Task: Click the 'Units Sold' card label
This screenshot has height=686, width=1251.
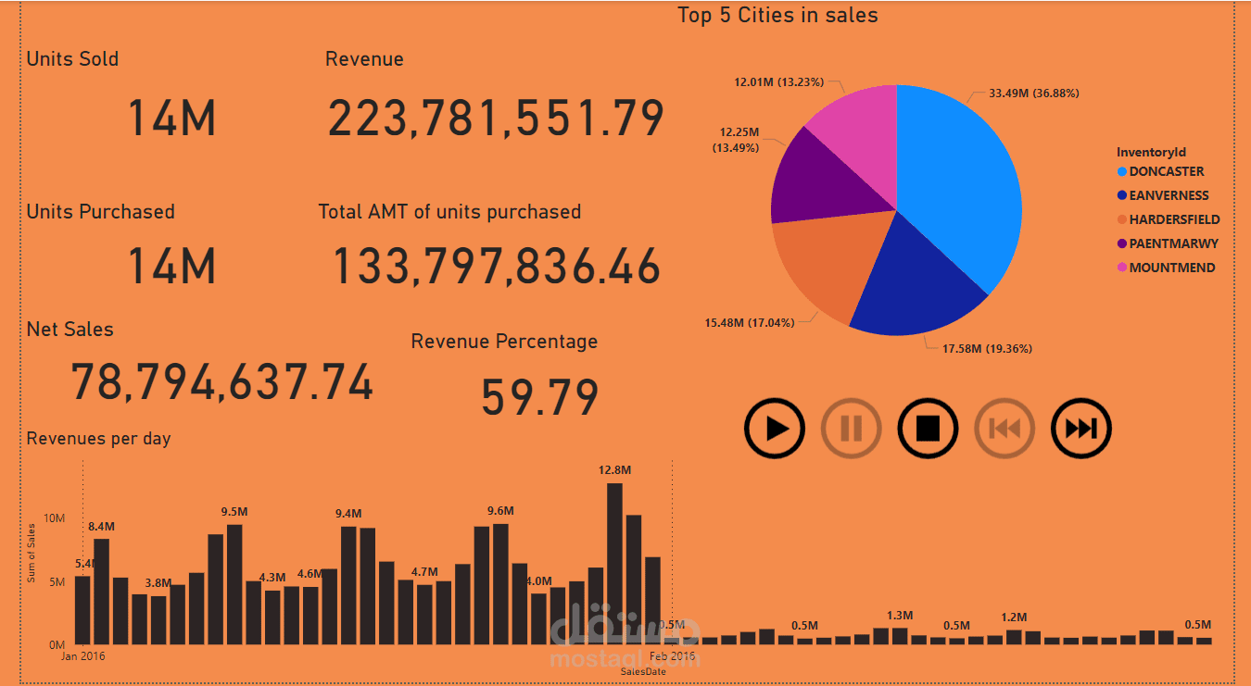Action: pos(72,58)
